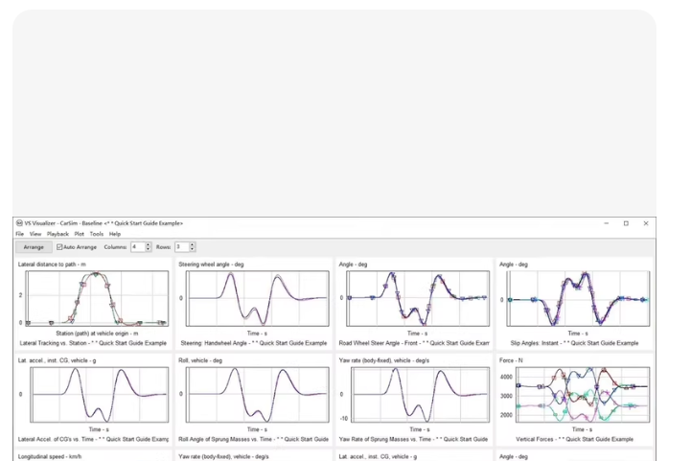Click the 'Longitudinal speed - km/h' label
The width and height of the screenshot is (691, 461).
click(50, 456)
